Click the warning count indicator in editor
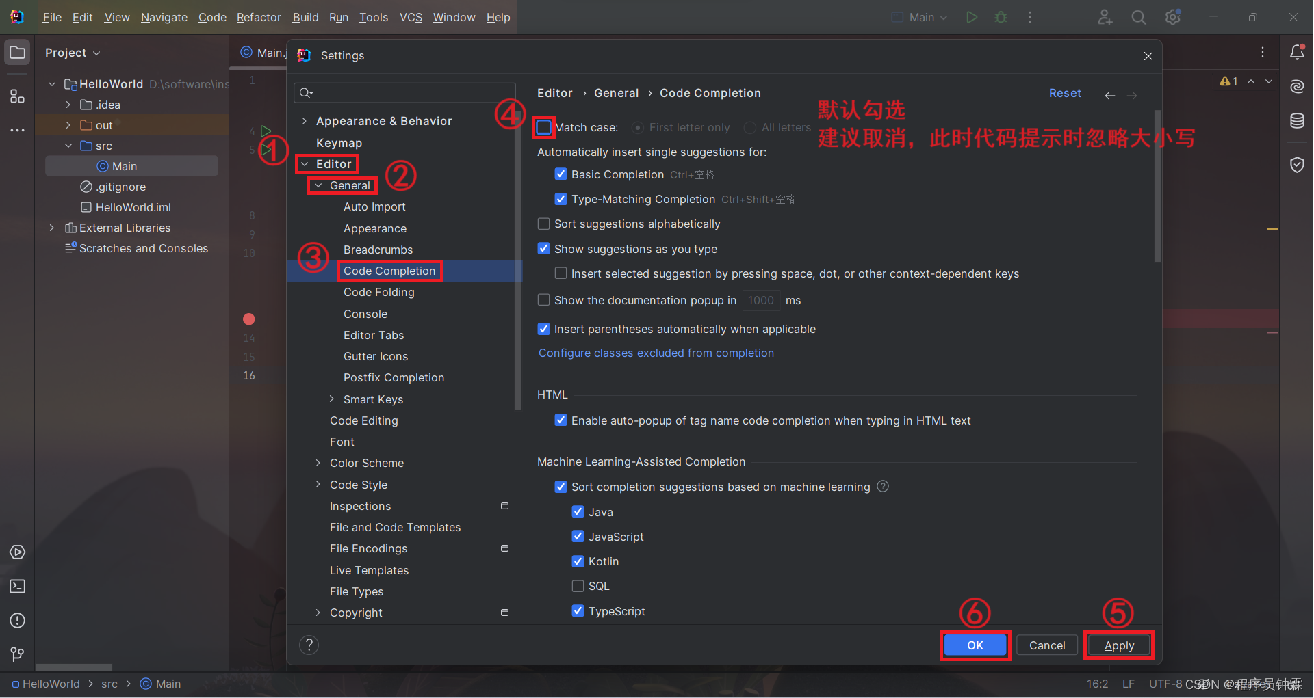Viewport: 1314px width, 698px height. [x=1229, y=81]
